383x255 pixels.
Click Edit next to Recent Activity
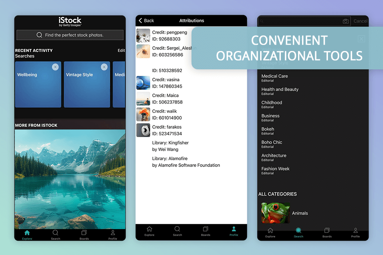[121, 50]
